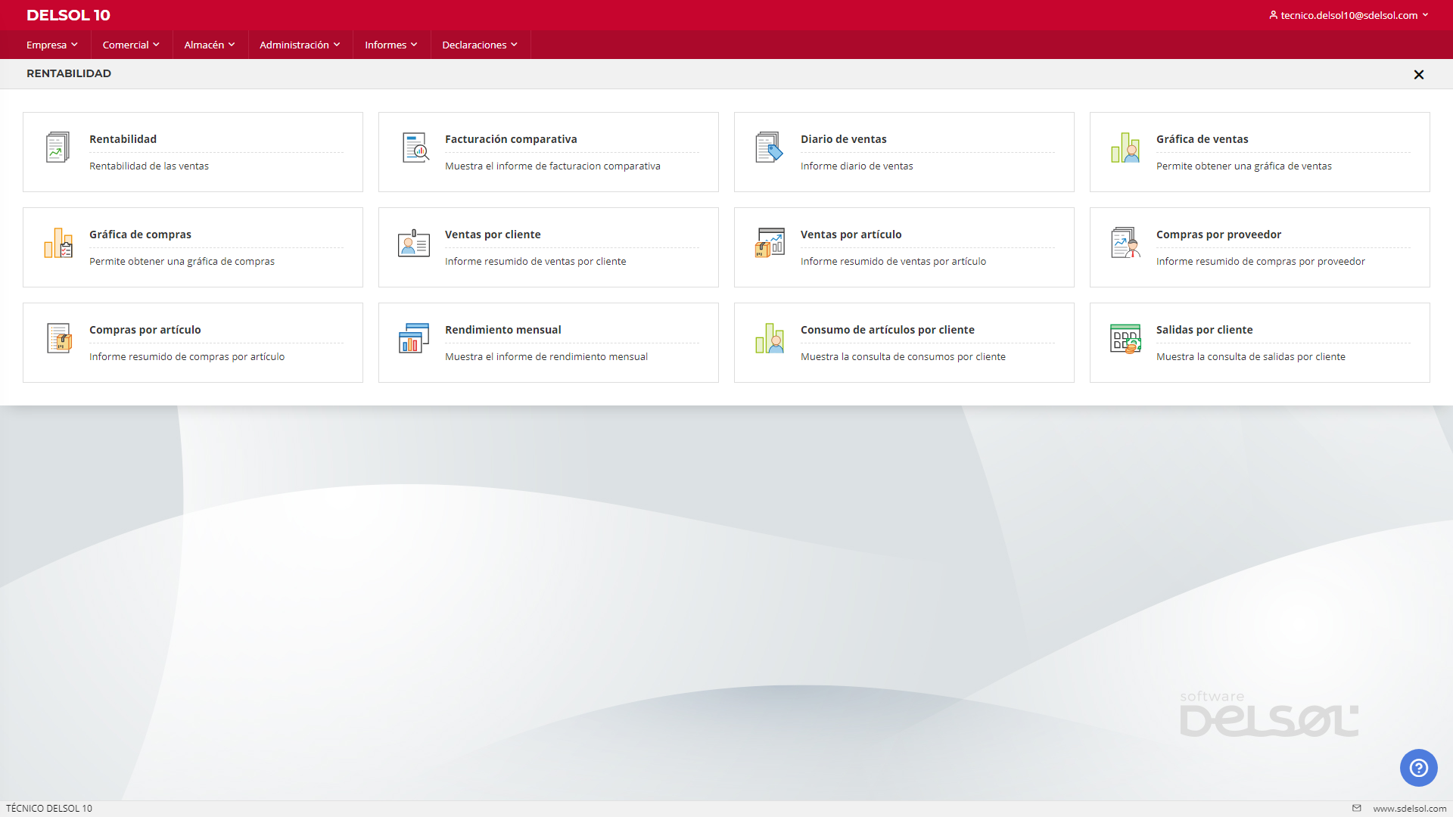The width and height of the screenshot is (1453, 817).
Task: Select the Gráfica de ventas chart icon
Action: click(x=1125, y=148)
